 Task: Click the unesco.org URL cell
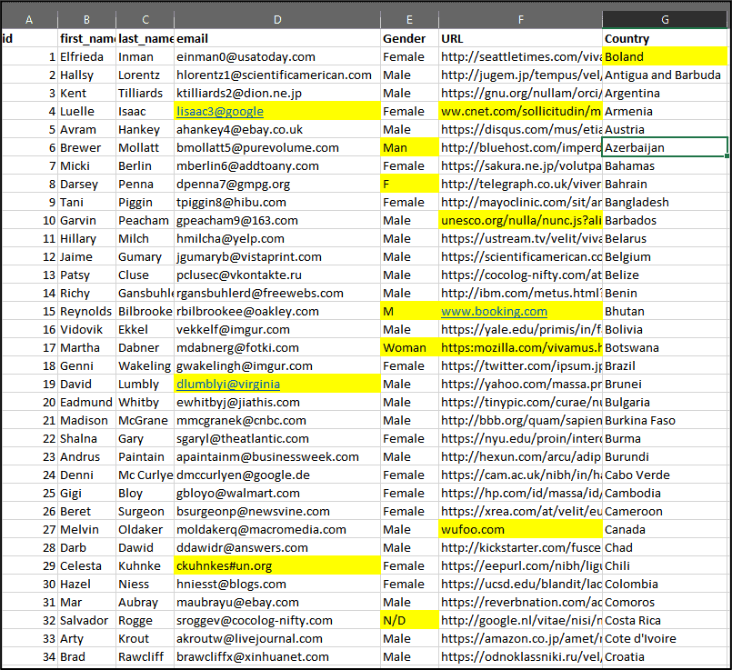[x=520, y=221]
